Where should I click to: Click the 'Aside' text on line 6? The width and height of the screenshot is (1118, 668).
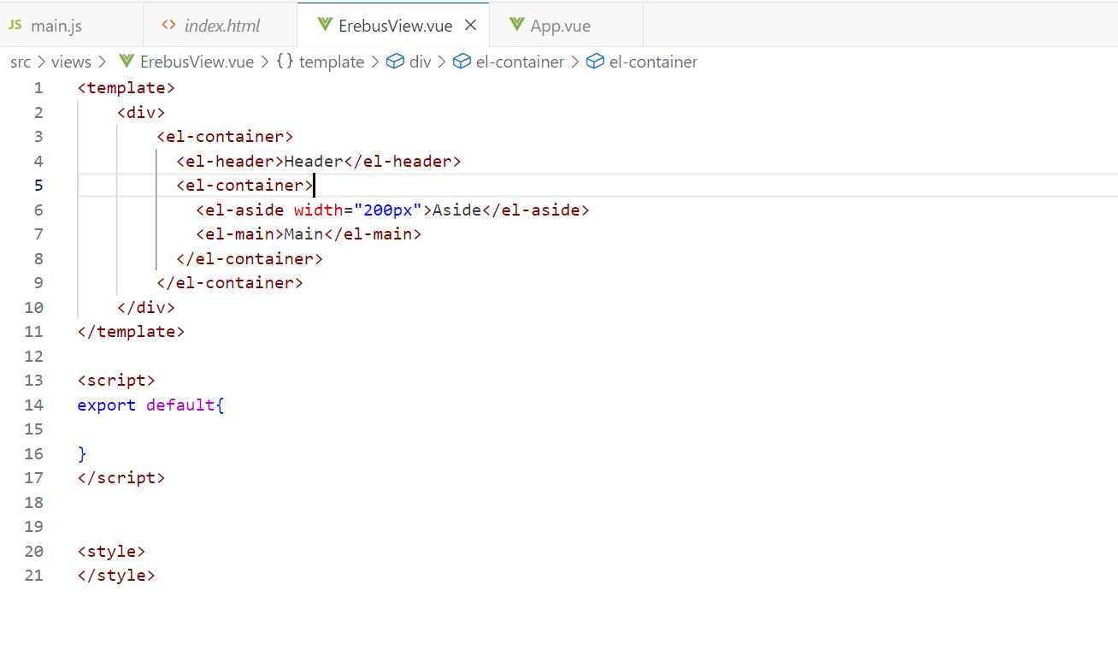point(456,210)
